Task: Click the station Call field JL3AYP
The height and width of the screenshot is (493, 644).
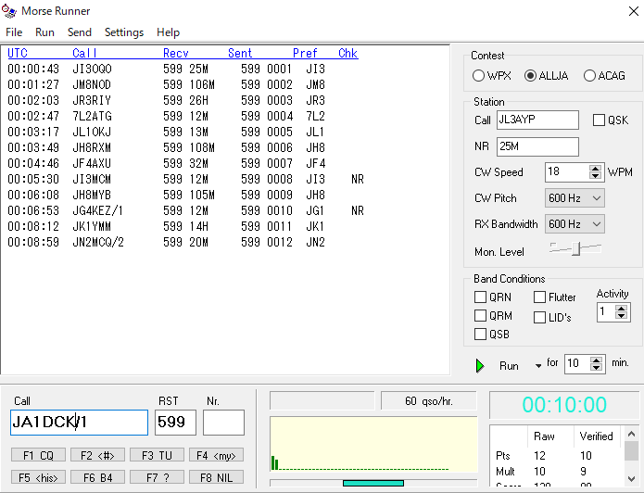Action: pyautogui.click(x=537, y=120)
